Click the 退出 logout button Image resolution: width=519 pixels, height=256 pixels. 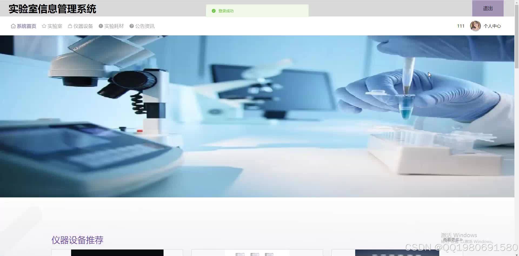coord(488,8)
